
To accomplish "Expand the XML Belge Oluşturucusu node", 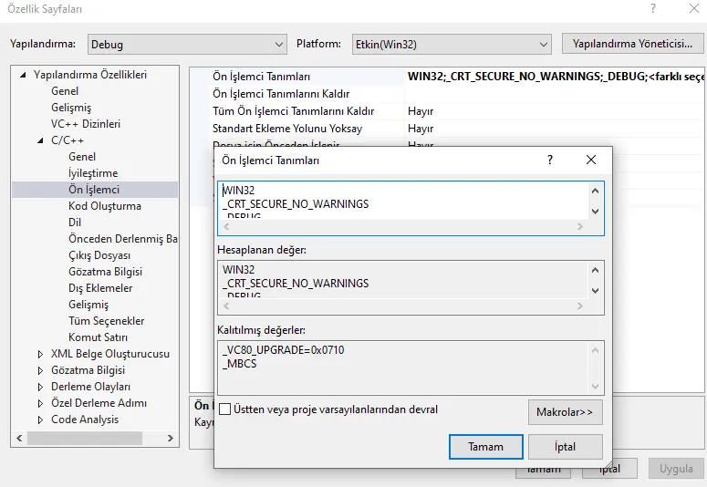I will tap(40, 354).
